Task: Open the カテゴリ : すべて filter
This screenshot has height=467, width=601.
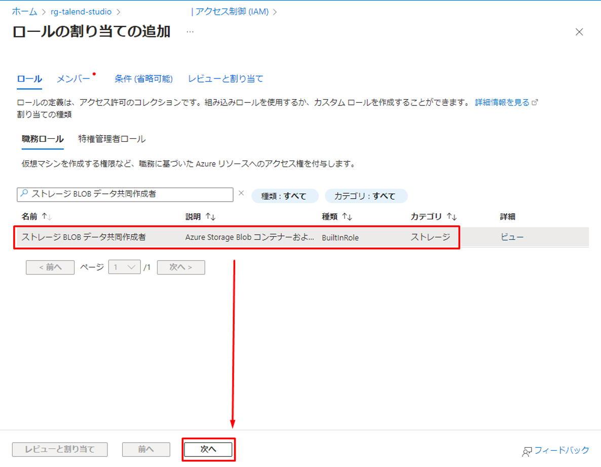Action: tap(366, 196)
